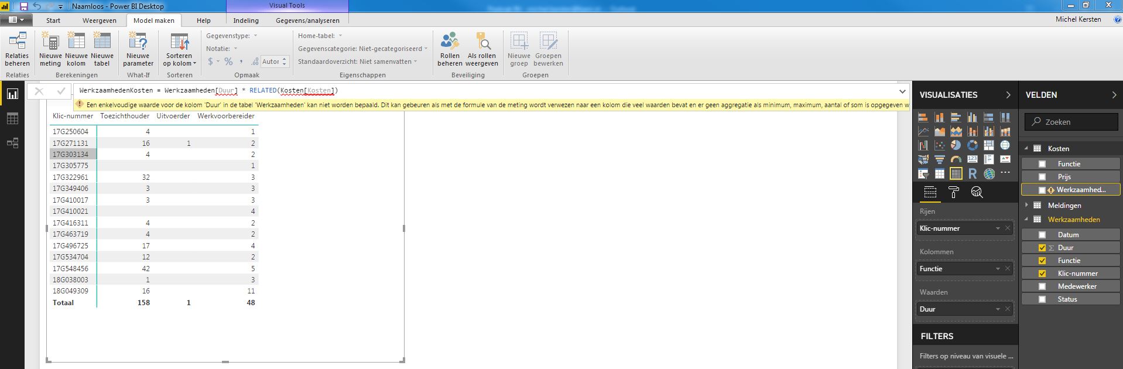Check the Medewerker field
The width and height of the screenshot is (1123, 369).
[x=1042, y=286]
